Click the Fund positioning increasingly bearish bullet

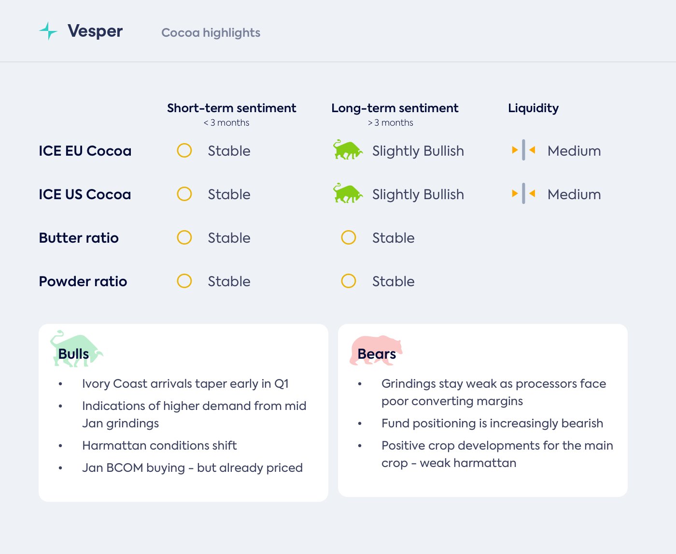[x=492, y=423]
